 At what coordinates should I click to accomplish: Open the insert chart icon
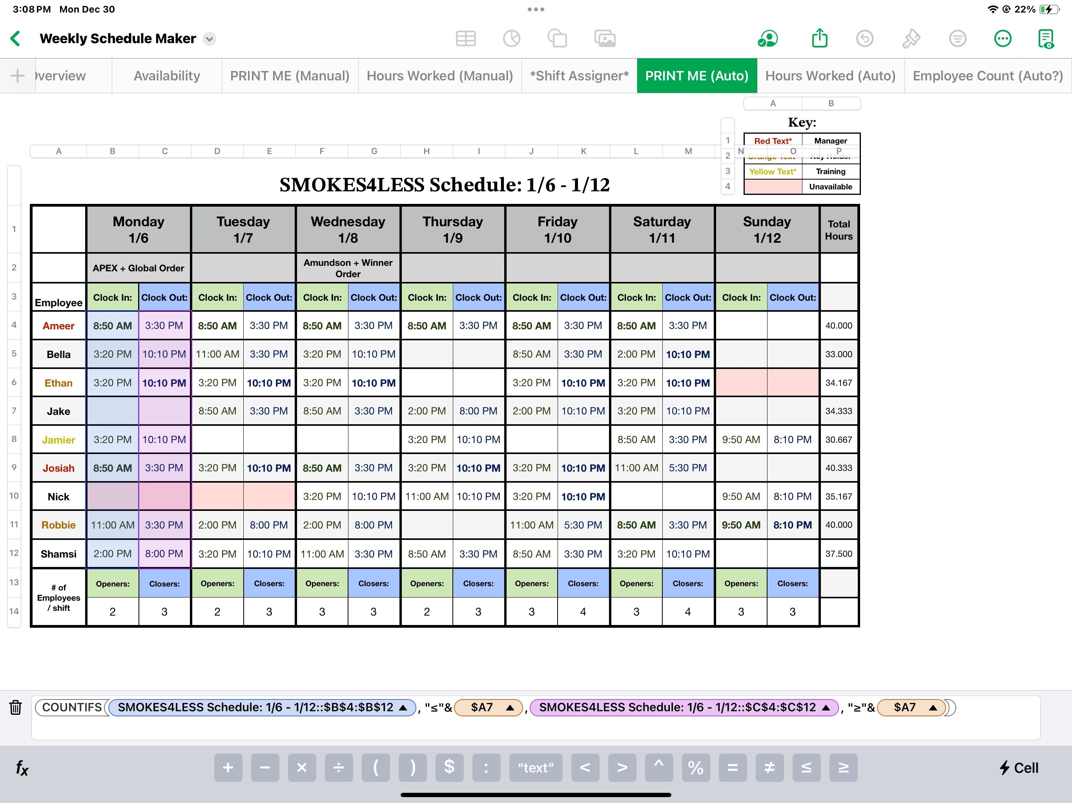pos(511,38)
